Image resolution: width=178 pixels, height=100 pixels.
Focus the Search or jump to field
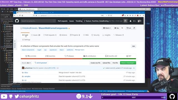click(38, 21)
